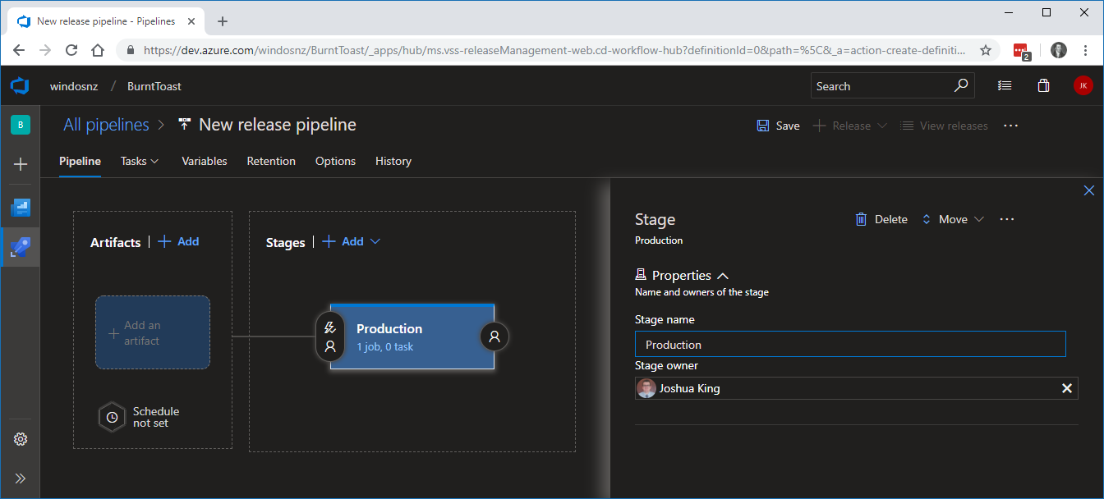
Task: Click the search magnifier icon
Action: 961,85
